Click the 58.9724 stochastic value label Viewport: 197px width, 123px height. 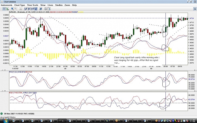point(191,79)
